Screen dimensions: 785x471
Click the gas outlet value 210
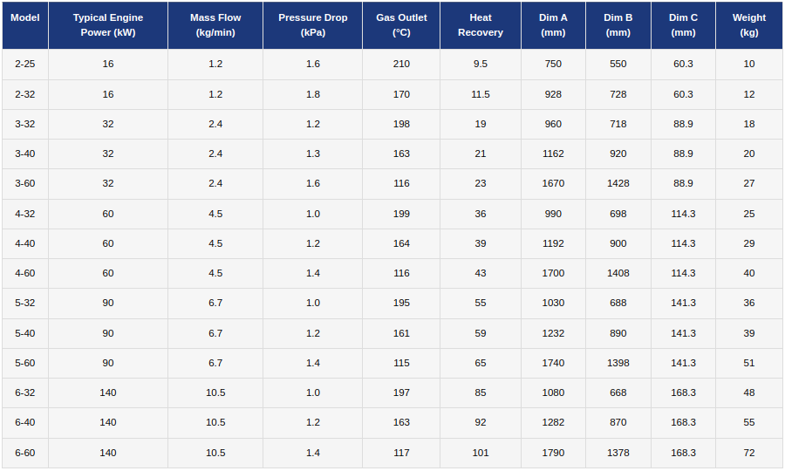[x=401, y=65]
